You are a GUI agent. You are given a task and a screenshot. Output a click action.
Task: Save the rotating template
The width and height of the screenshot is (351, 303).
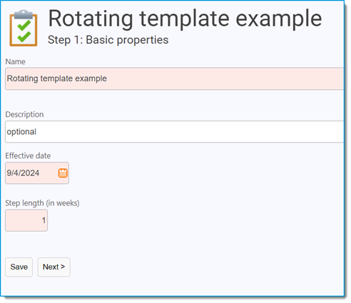pyautogui.click(x=19, y=267)
